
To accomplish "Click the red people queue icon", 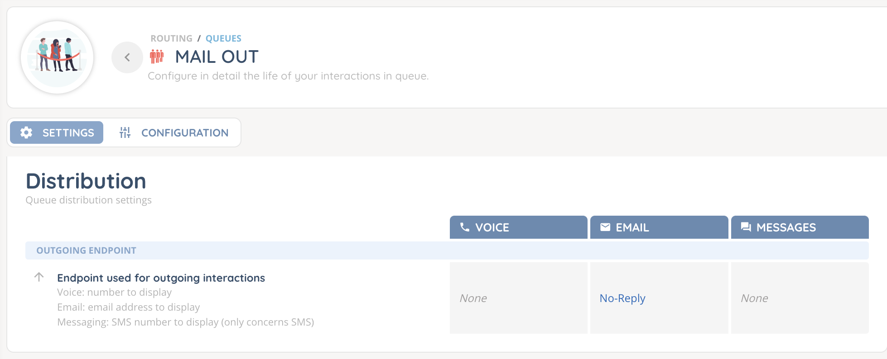I will click(157, 57).
